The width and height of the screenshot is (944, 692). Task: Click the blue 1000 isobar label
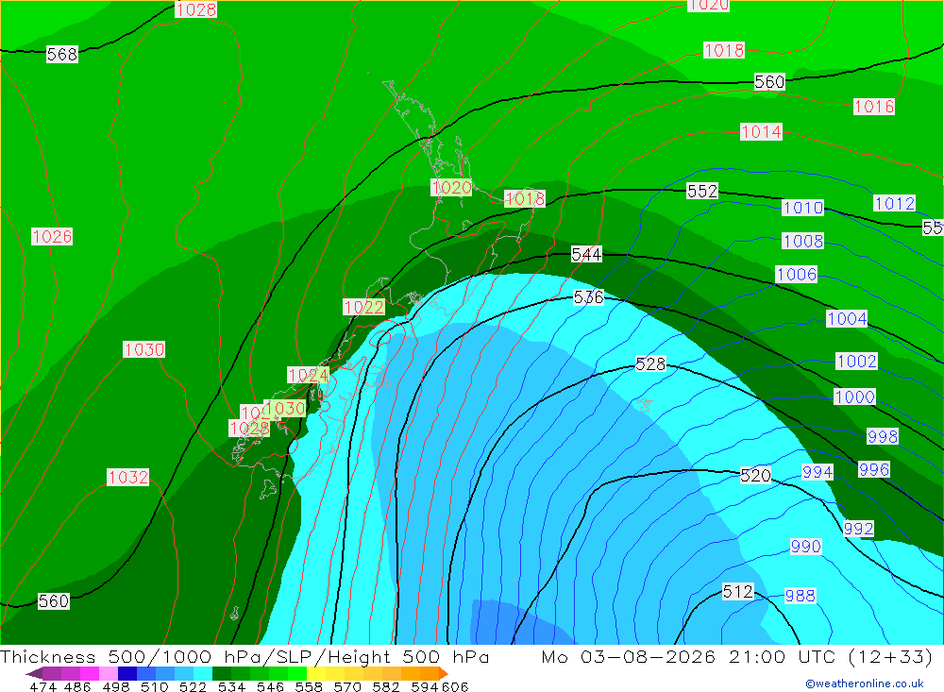pos(855,397)
